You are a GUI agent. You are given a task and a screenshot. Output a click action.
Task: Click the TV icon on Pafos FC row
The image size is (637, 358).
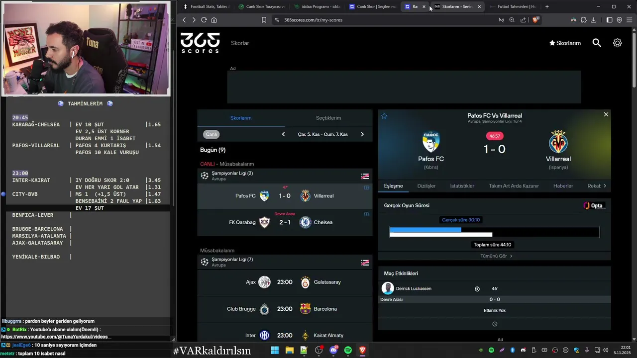[x=366, y=187]
